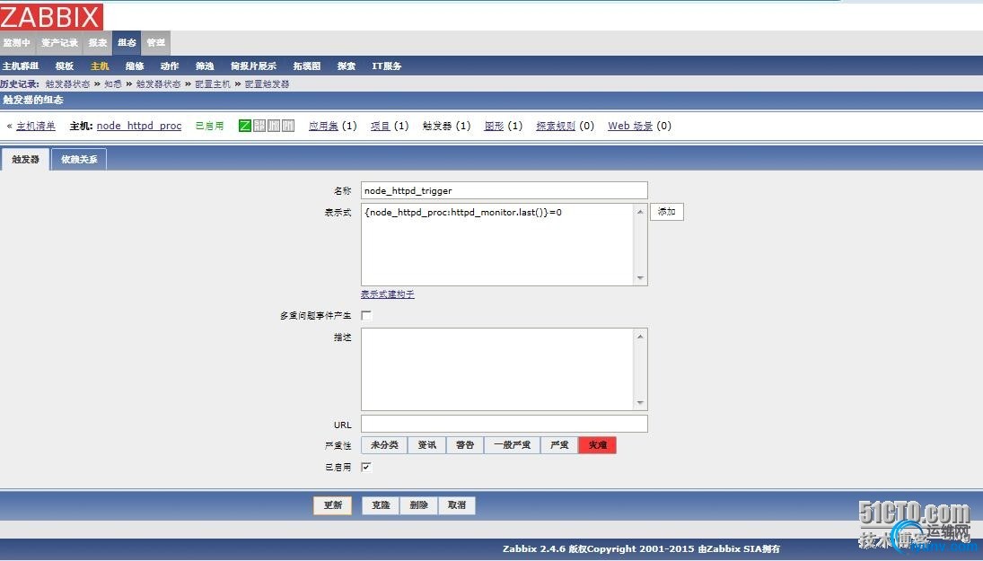
Task: Select severity 资讯
Action: (427, 445)
